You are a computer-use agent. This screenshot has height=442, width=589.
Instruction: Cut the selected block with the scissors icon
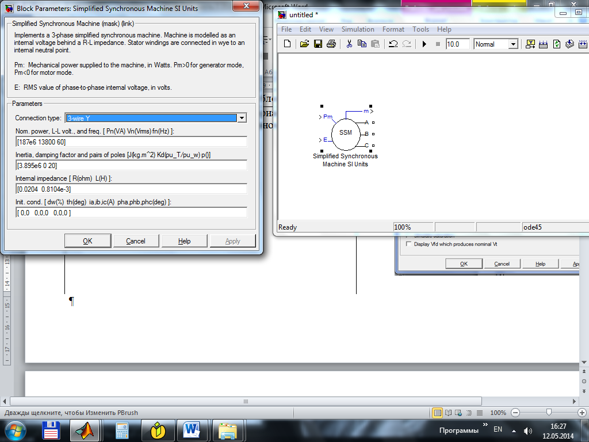[x=349, y=44]
